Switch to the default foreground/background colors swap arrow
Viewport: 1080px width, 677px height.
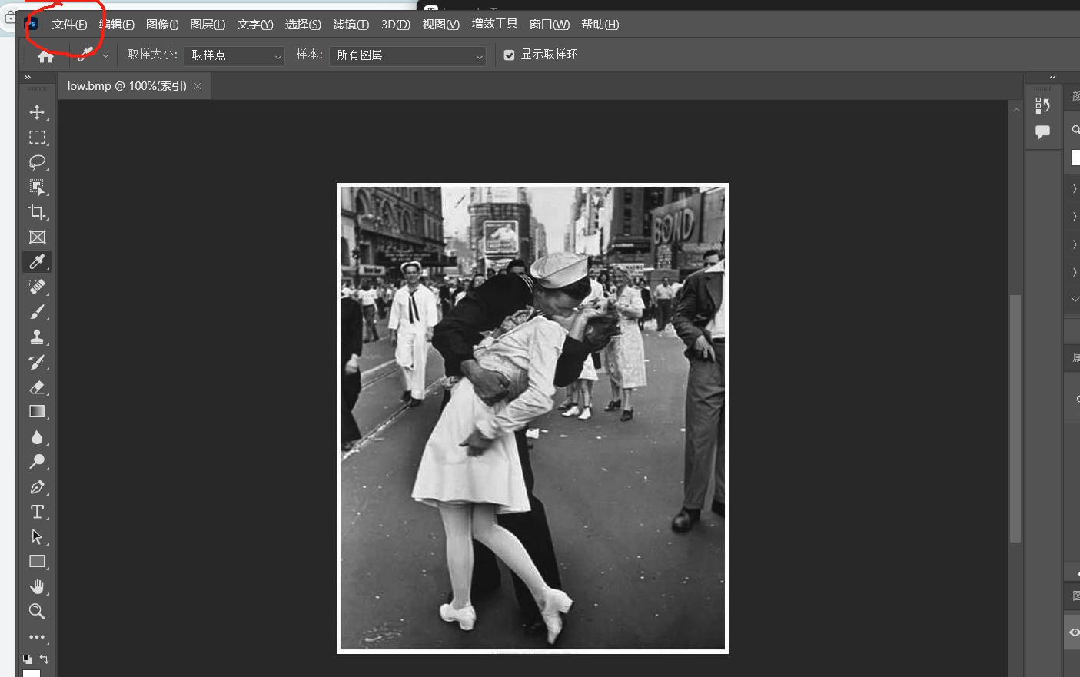[x=44, y=659]
